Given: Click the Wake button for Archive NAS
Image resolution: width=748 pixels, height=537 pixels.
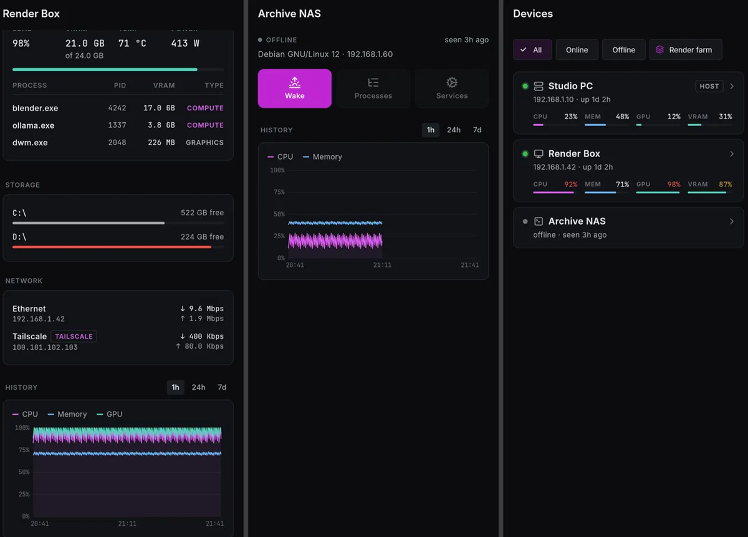Looking at the screenshot, I should pyautogui.click(x=295, y=89).
